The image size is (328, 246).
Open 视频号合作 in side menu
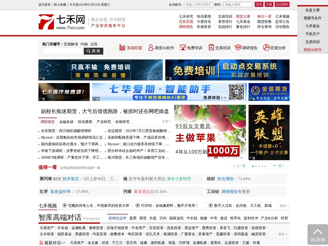coord(313,18)
